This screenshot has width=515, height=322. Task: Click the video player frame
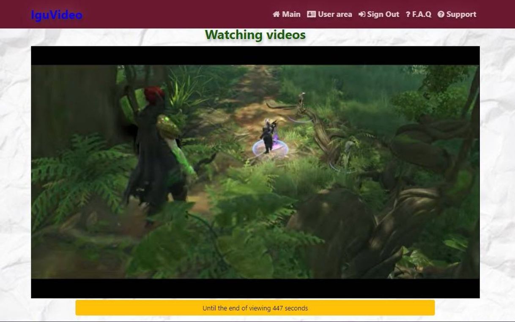pos(255,172)
